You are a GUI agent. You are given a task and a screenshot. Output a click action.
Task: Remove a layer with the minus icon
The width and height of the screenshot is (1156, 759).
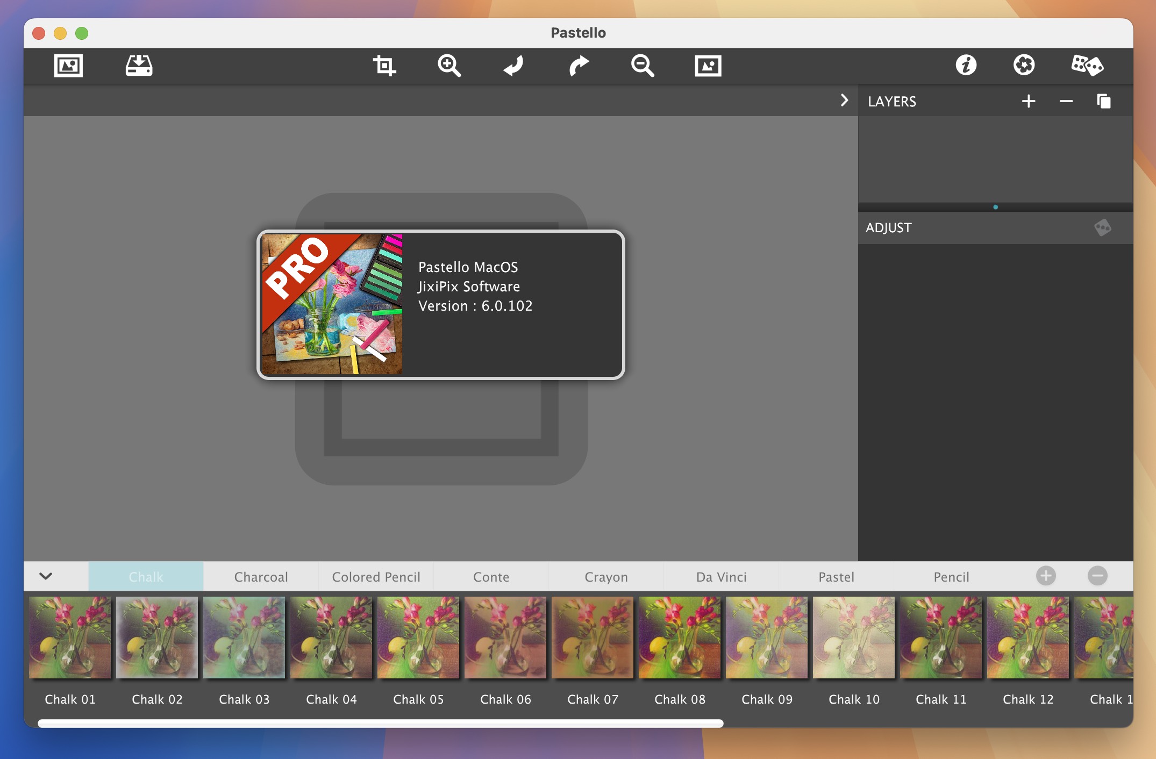[x=1066, y=101]
